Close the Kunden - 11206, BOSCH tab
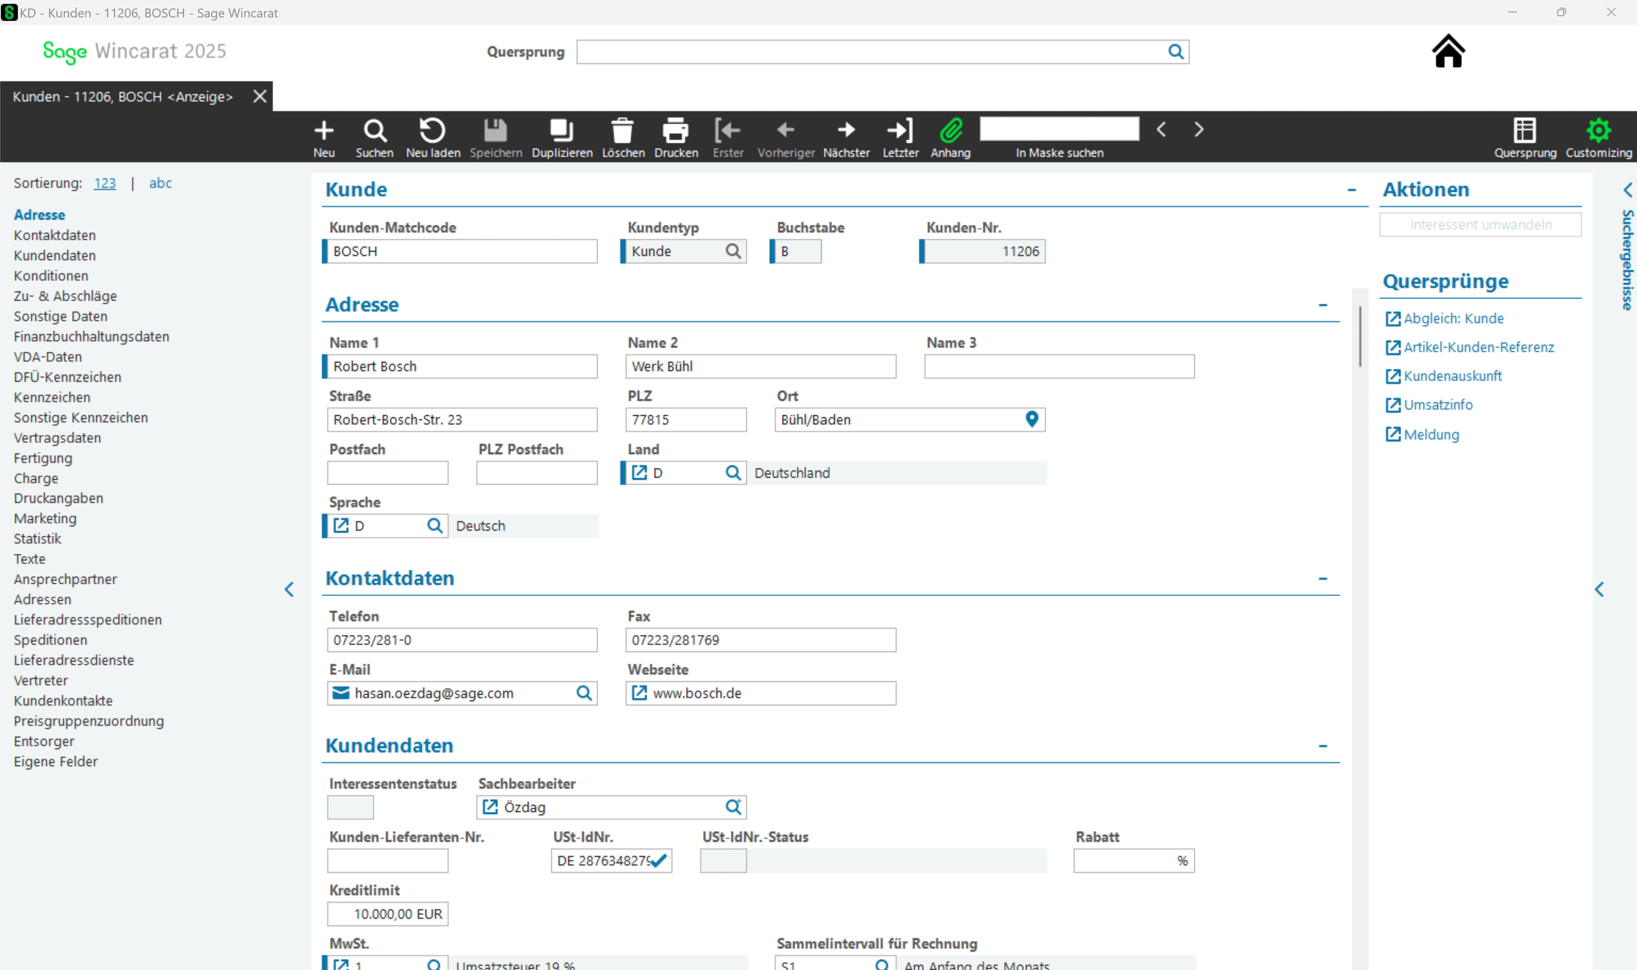This screenshot has width=1637, height=970. (x=260, y=96)
